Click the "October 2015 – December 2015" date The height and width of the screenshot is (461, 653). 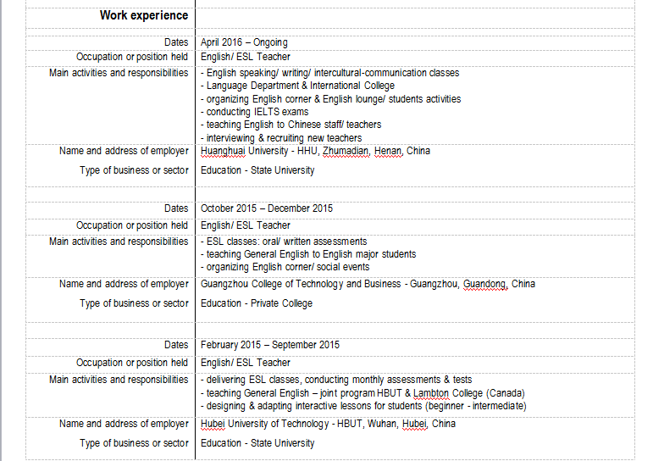267,208
